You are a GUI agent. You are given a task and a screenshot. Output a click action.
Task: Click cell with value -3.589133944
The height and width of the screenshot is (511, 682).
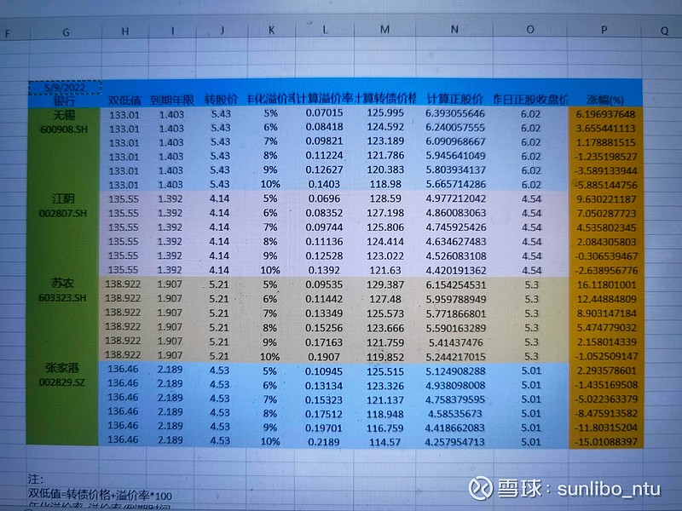[606, 171]
